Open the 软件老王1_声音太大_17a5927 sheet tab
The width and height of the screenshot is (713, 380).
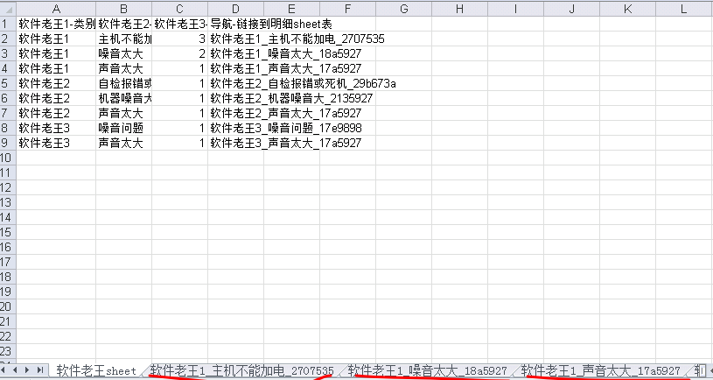tap(601, 371)
